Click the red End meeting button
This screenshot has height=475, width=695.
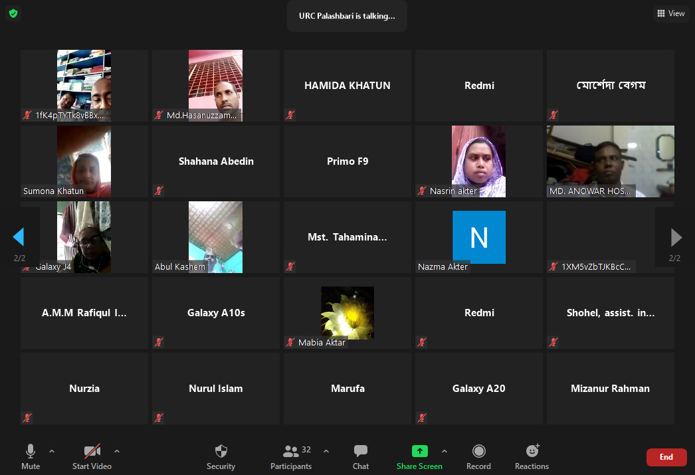666,457
